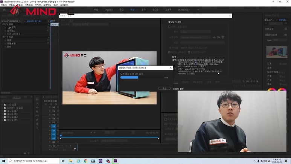Click the Effects panel search field

16,101
